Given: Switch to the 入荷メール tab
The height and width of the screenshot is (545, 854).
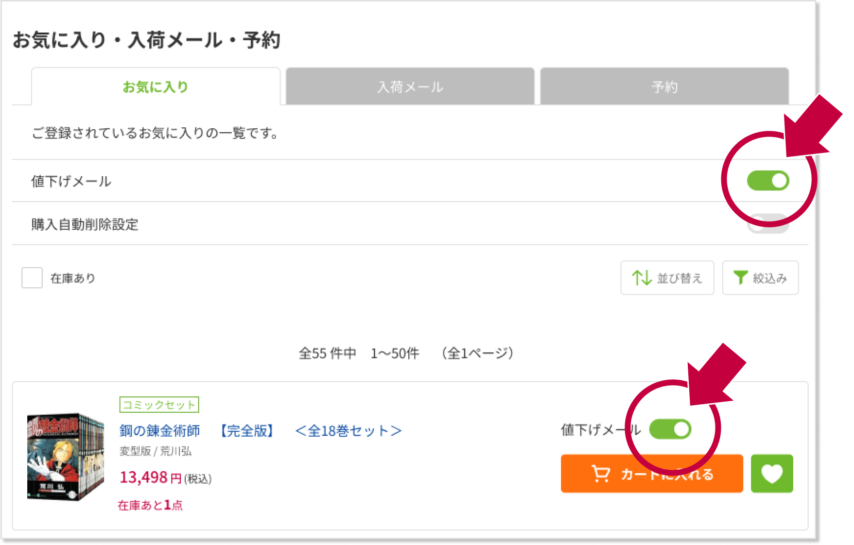Looking at the screenshot, I should (410, 87).
